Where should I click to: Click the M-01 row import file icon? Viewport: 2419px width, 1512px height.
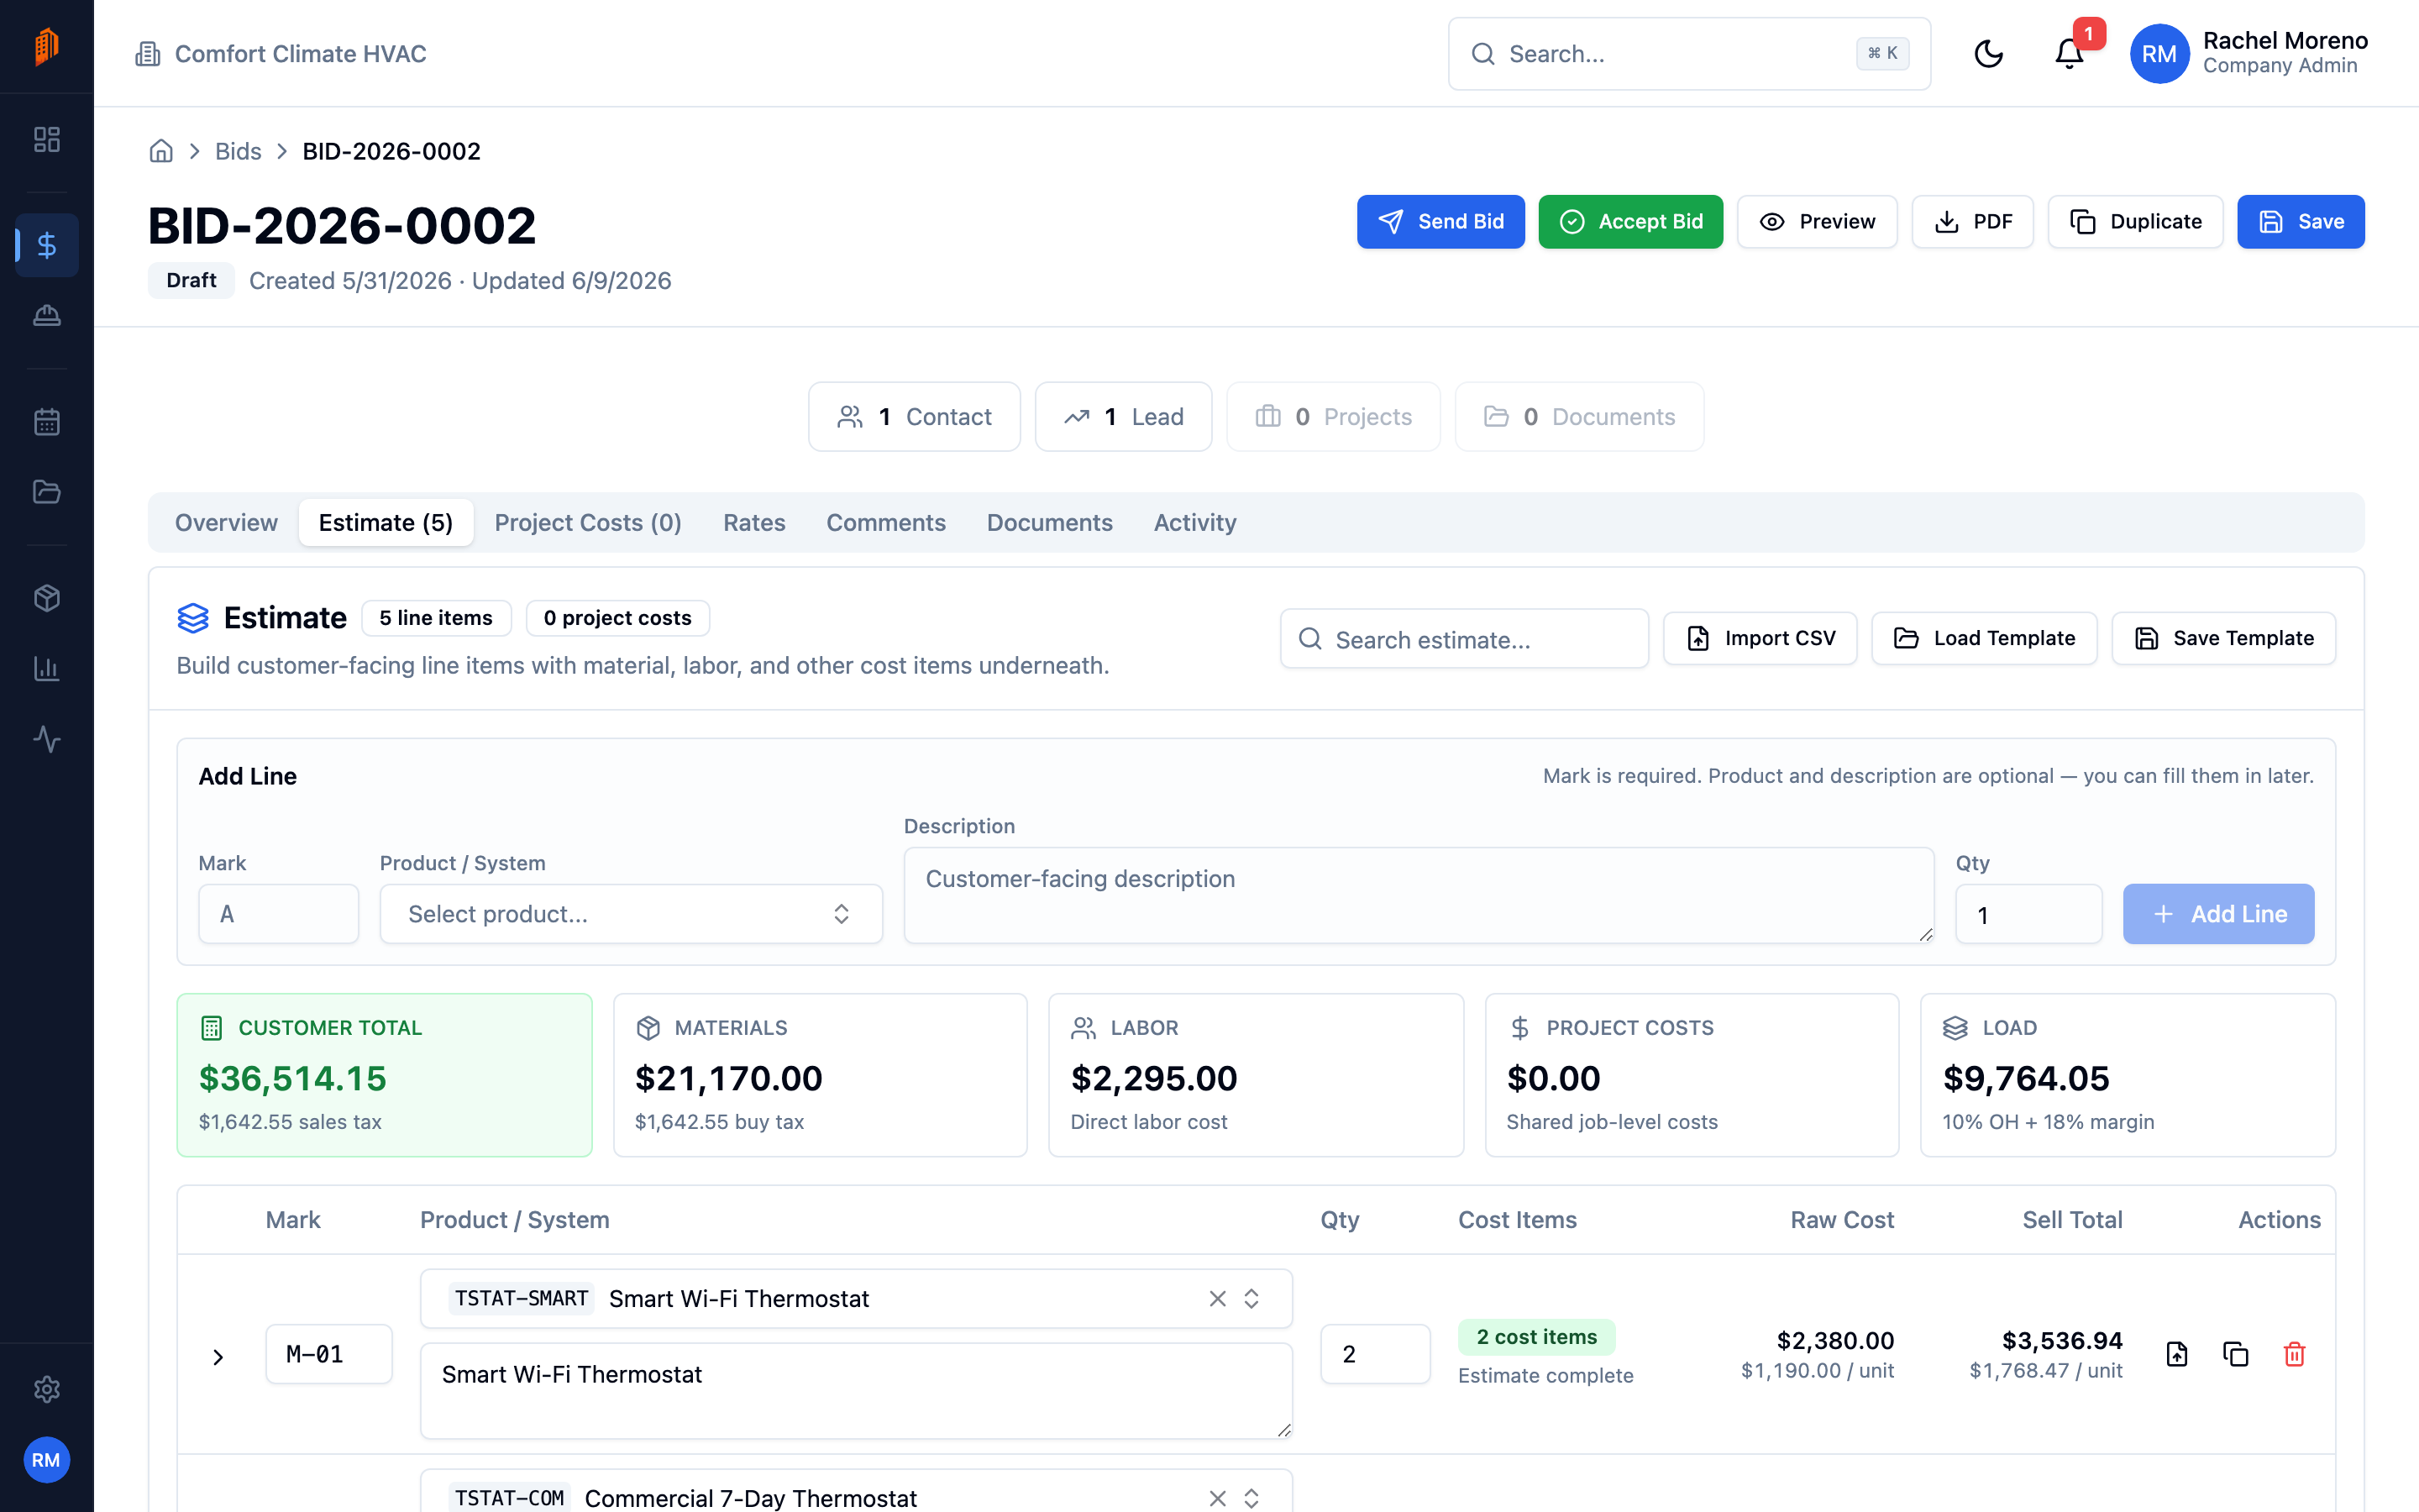coord(2176,1354)
